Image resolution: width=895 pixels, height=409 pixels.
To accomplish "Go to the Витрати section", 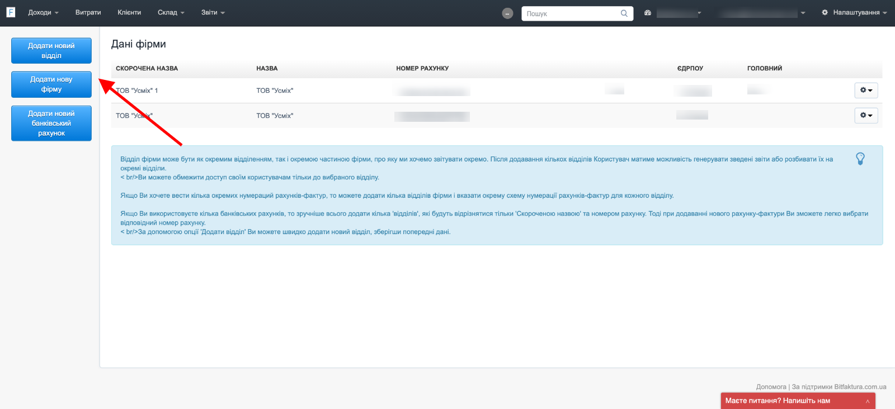I will [88, 12].
